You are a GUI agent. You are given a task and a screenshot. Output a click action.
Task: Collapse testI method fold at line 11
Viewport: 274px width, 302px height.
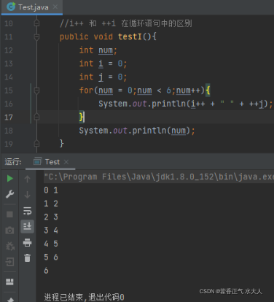pos(36,37)
